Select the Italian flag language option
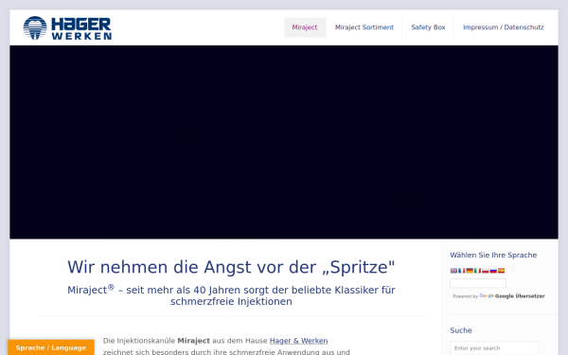This screenshot has height=355, width=568. (x=477, y=271)
